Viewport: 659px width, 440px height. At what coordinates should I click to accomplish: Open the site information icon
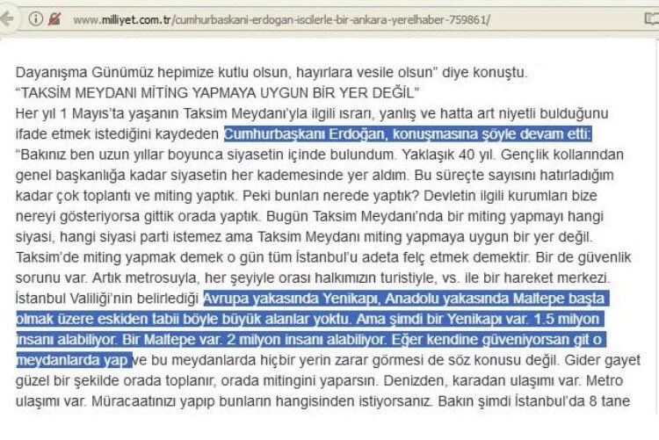(x=36, y=18)
